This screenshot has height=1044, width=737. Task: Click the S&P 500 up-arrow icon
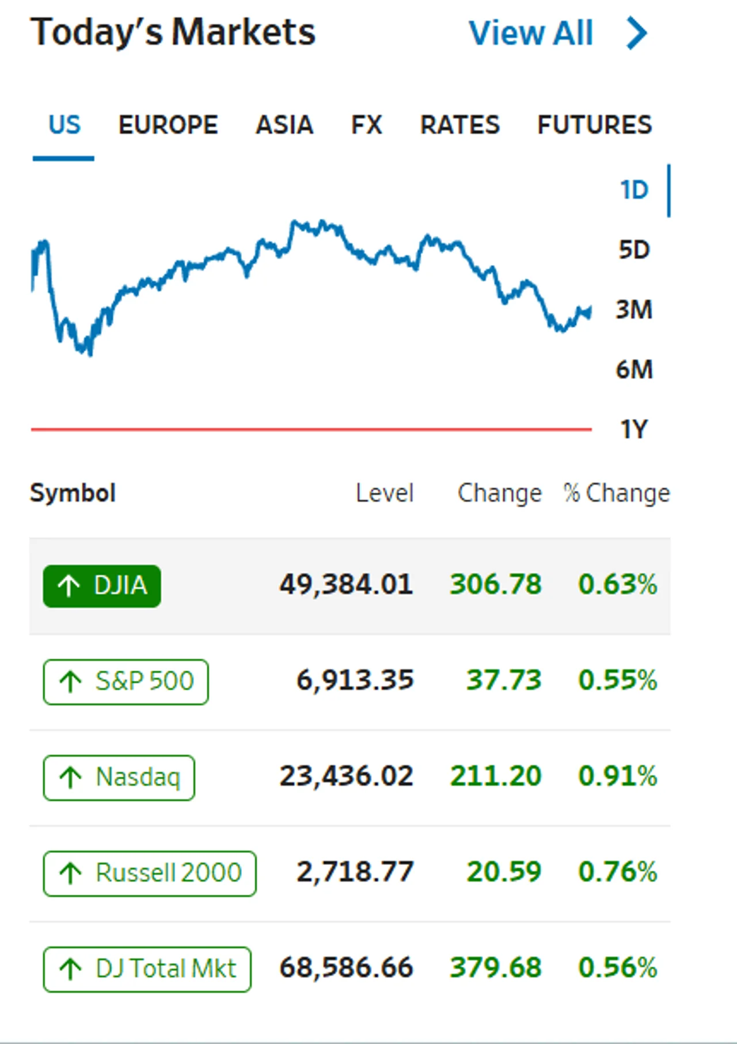point(70,682)
